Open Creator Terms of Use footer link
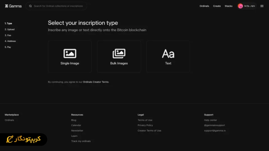The width and height of the screenshot is (269, 151). coord(149,130)
